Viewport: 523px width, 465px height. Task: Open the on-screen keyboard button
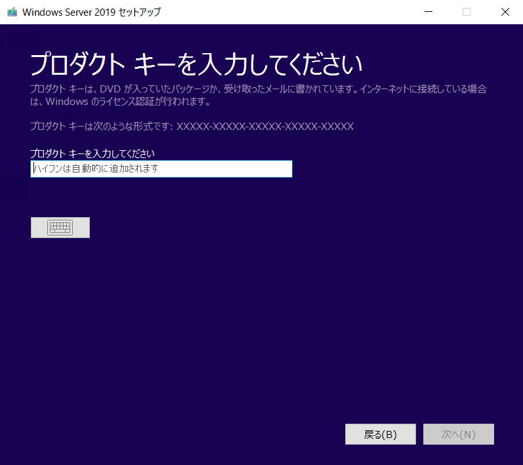point(60,228)
